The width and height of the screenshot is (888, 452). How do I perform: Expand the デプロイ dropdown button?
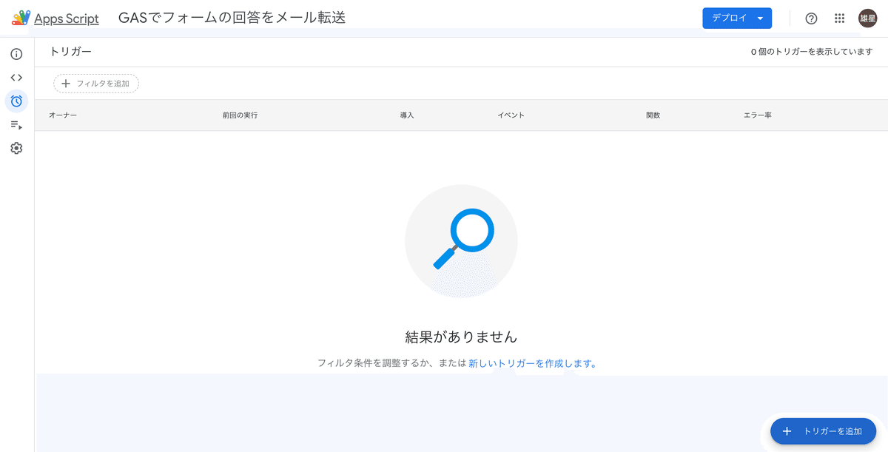click(737, 18)
